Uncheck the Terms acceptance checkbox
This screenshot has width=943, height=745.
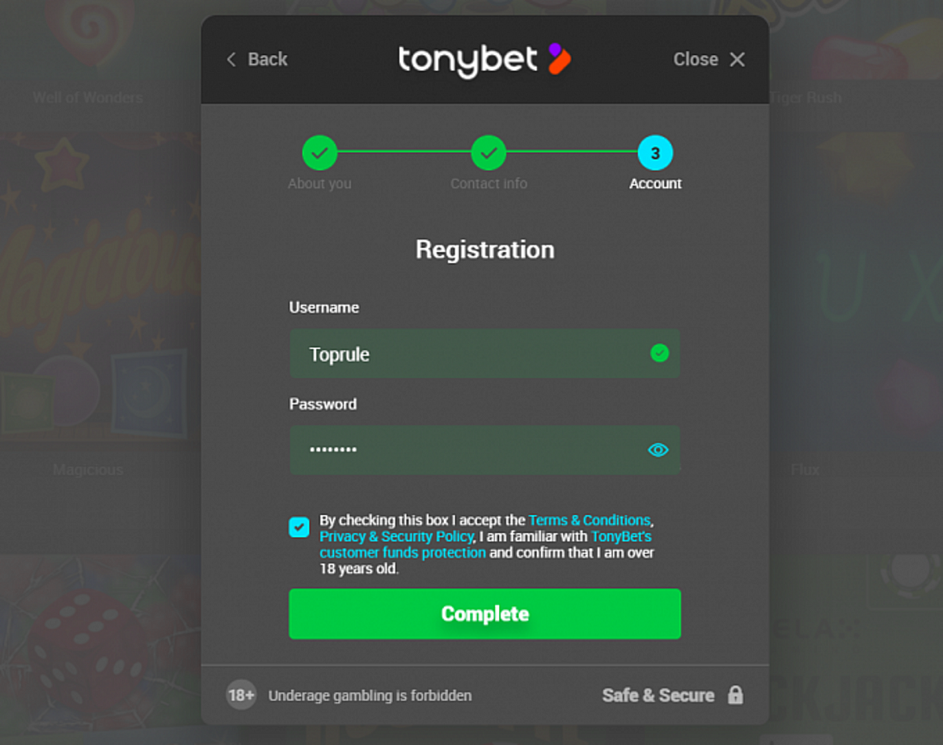[299, 527]
